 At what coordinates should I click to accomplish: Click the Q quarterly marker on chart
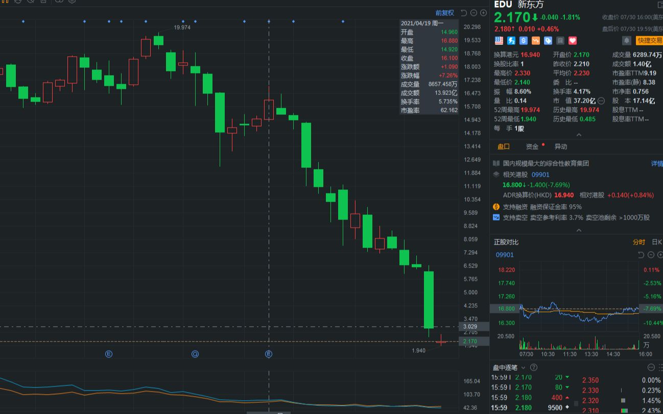[x=195, y=354]
